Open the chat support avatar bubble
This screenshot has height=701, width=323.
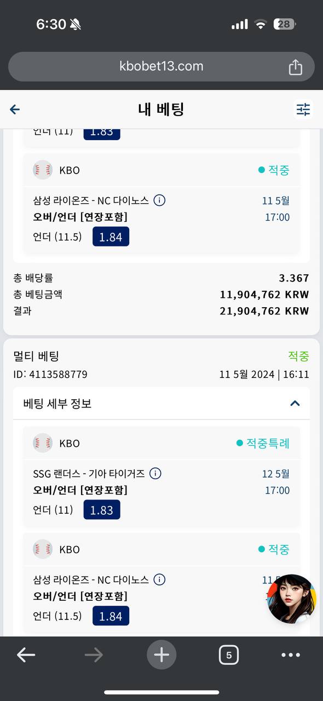pyautogui.click(x=292, y=599)
